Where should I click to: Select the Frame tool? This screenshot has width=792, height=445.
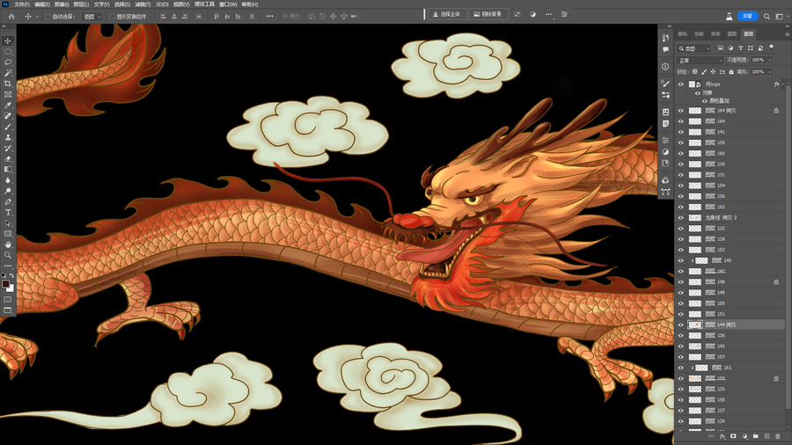pyautogui.click(x=8, y=94)
